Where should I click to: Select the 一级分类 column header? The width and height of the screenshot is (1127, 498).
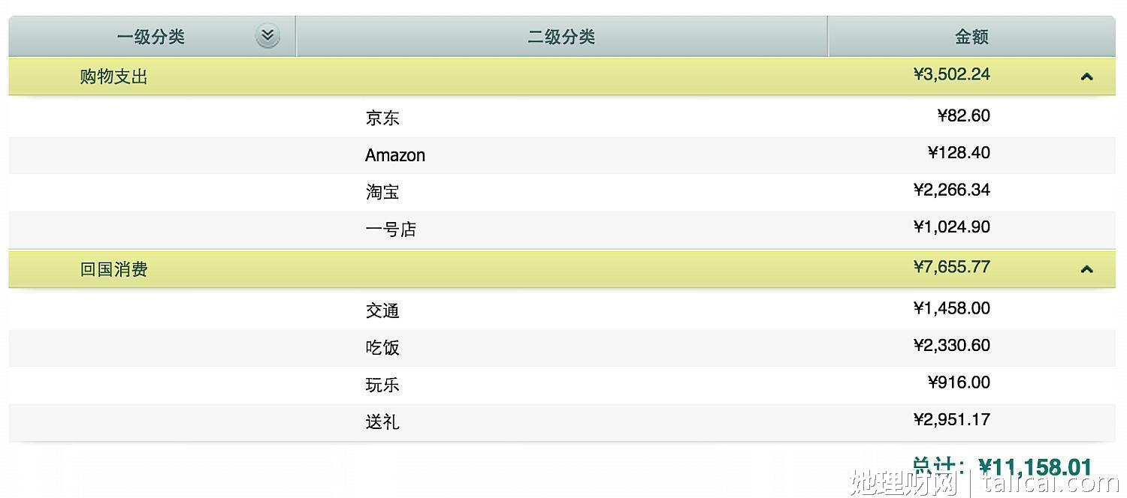(153, 37)
